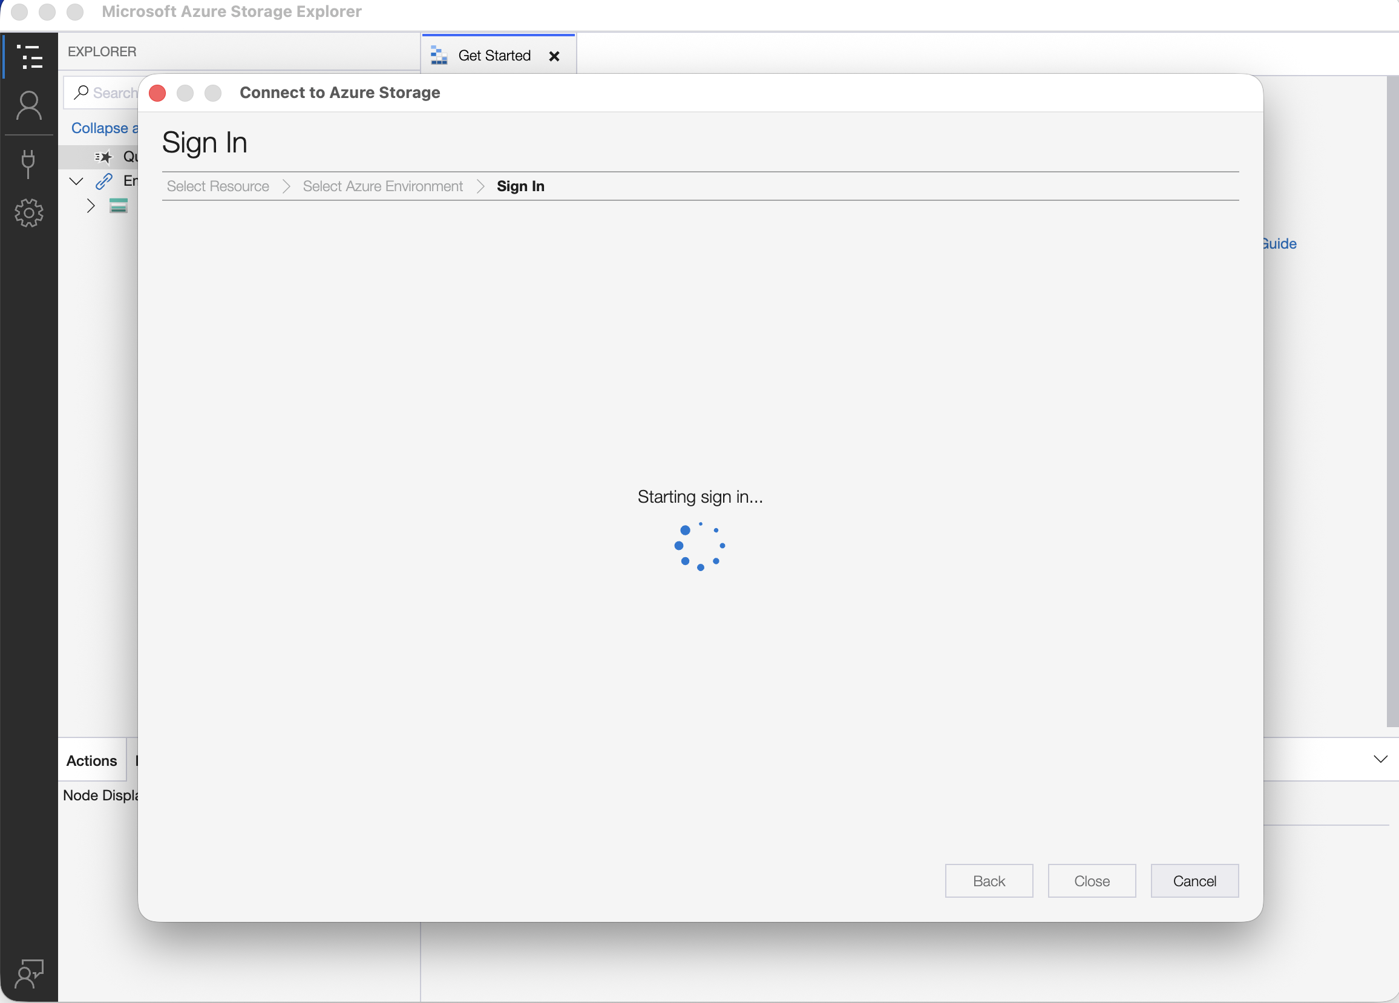This screenshot has width=1399, height=1003.
Task: Expand the storage accounts child node
Action: [x=91, y=206]
